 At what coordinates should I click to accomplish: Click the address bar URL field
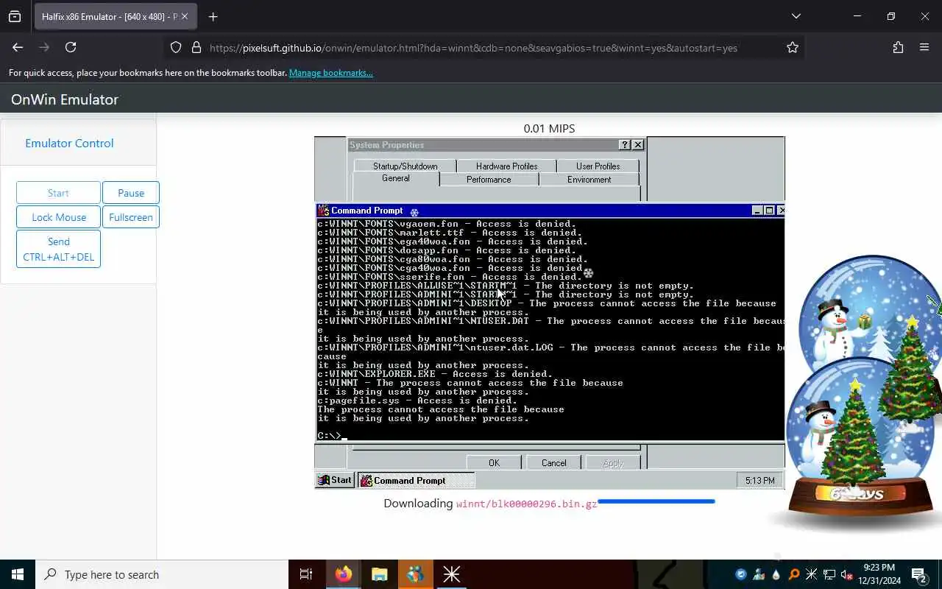pos(473,48)
